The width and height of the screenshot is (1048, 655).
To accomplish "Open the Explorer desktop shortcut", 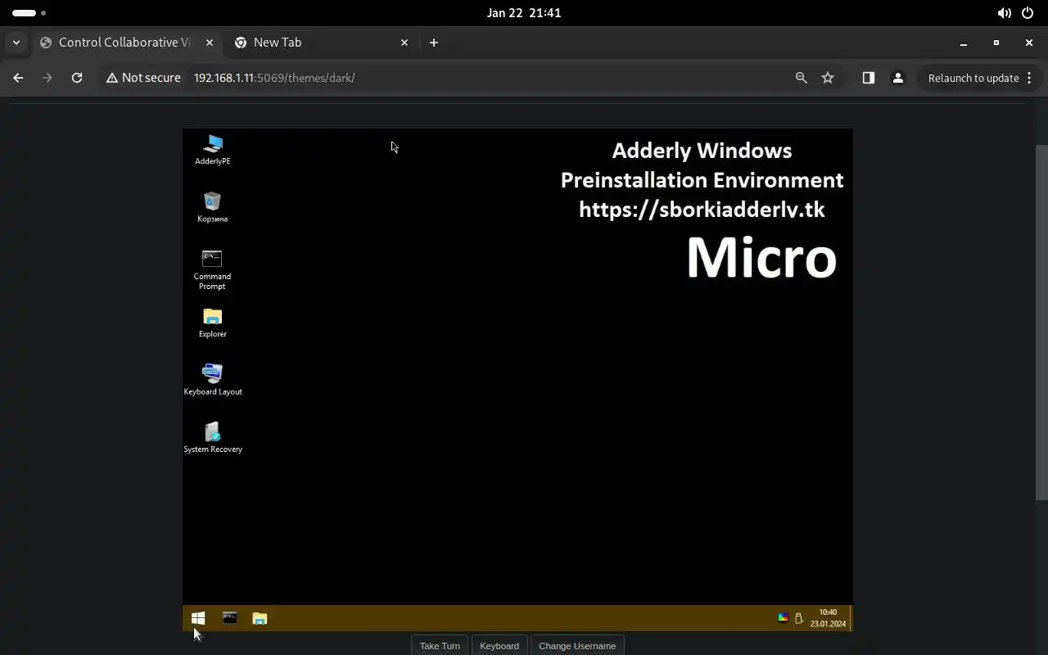I will [x=212, y=323].
